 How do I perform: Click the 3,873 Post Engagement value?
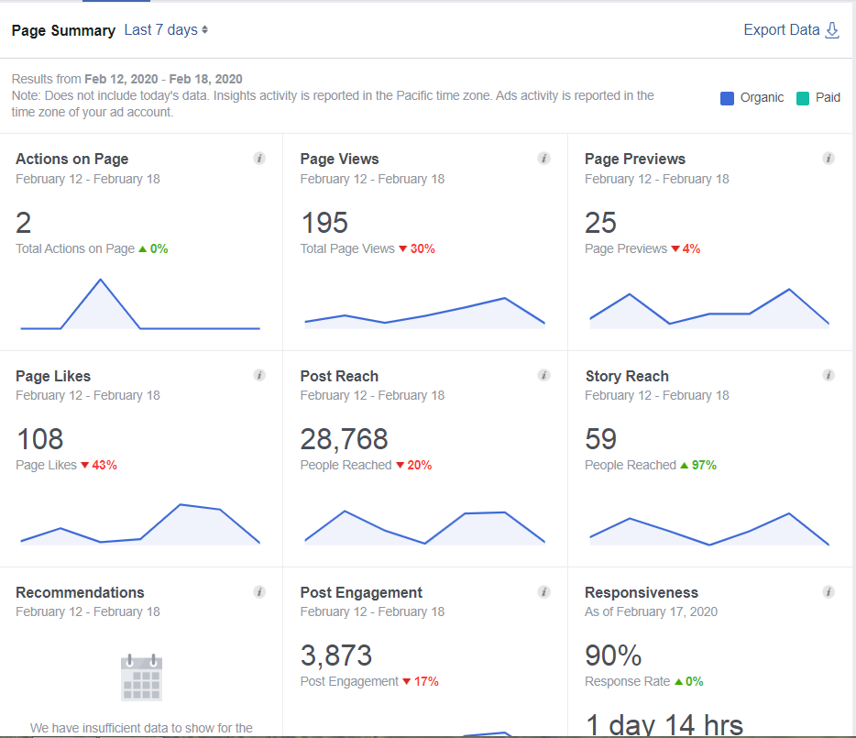coord(336,655)
